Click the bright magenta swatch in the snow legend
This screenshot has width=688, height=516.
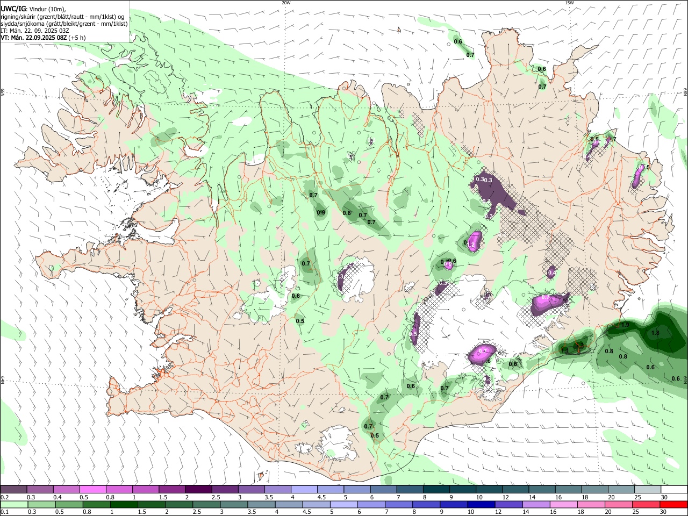click(x=92, y=489)
